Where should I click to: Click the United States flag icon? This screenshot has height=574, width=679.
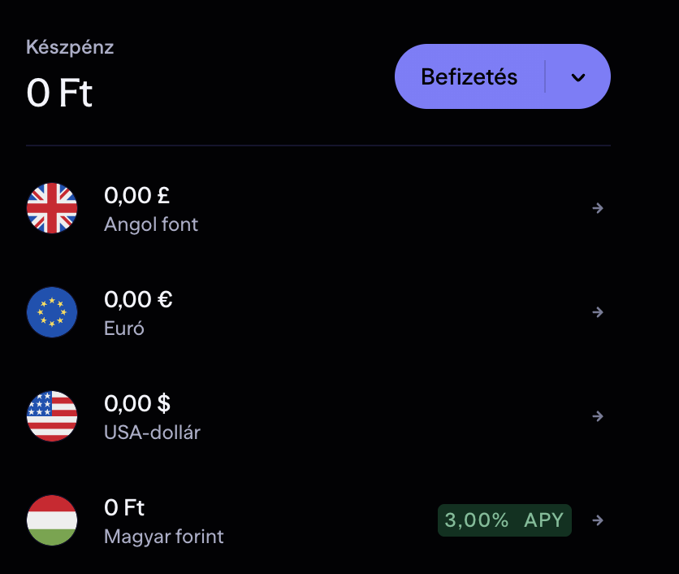click(52, 416)
